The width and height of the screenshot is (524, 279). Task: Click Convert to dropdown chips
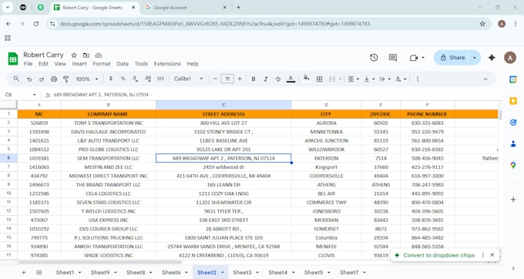pos(438,255)
